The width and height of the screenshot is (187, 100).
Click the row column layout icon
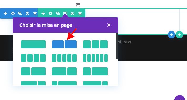65,13
